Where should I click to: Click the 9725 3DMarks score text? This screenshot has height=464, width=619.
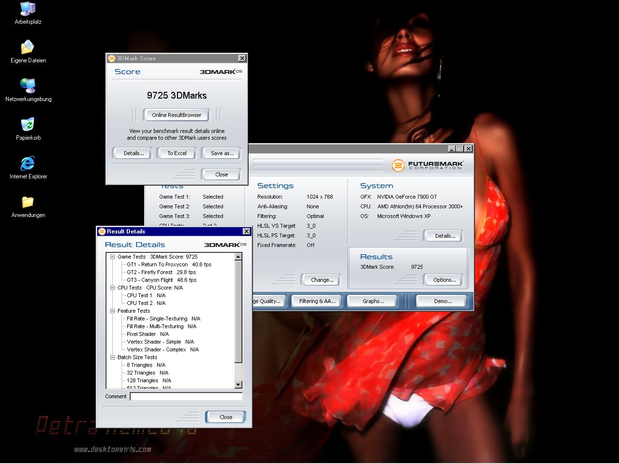click(x=177, y=96)
